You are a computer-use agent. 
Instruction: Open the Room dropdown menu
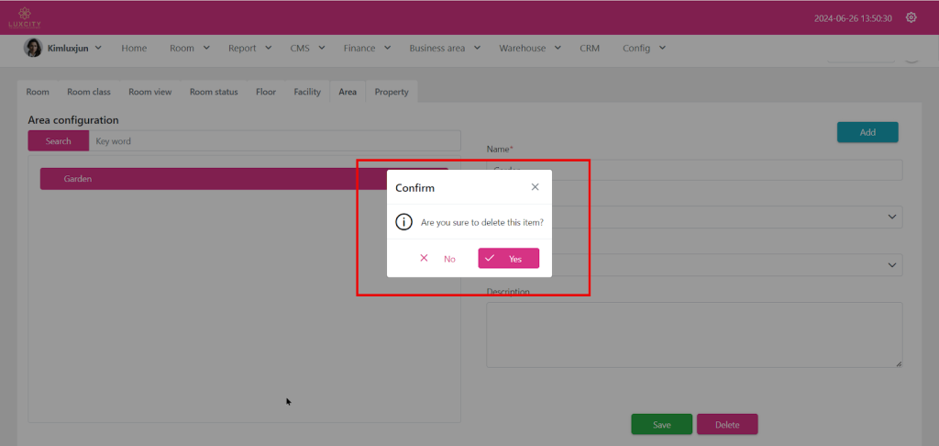(x=189, y=48)
